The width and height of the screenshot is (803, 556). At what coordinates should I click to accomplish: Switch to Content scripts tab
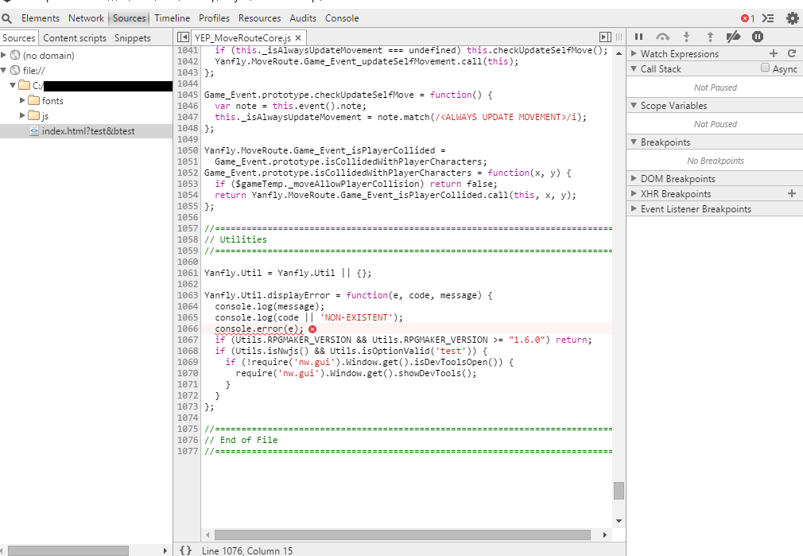[75, 38]
